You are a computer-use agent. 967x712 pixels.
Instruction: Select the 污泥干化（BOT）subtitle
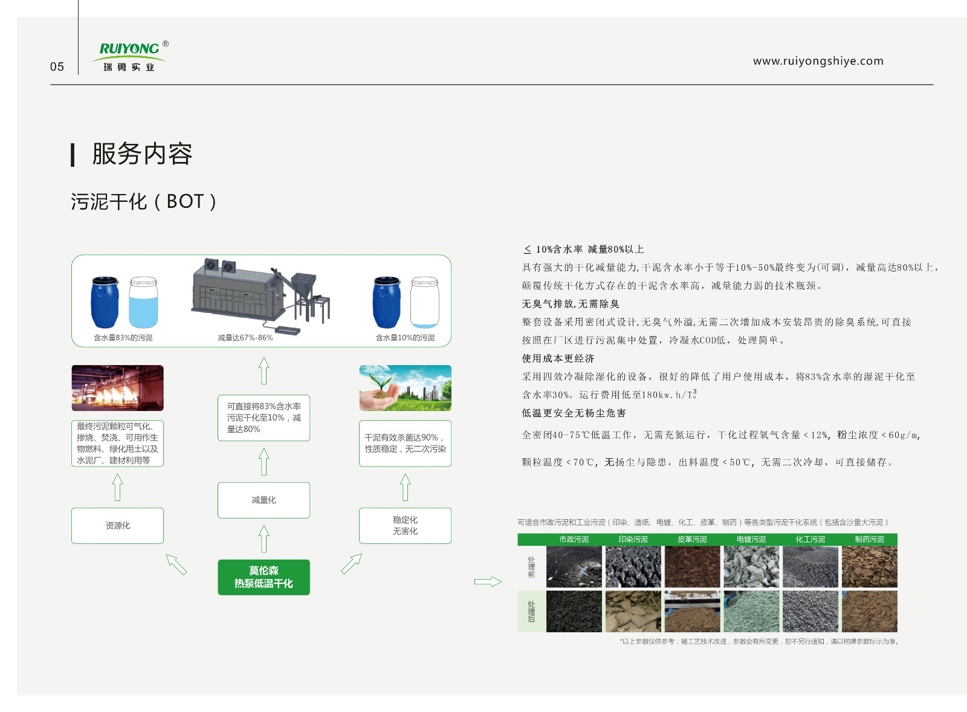(x=143, y=201)
